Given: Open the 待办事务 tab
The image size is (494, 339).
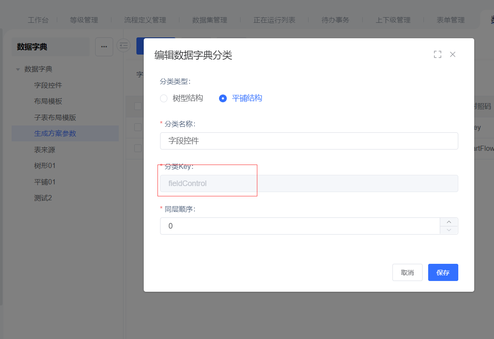Looking at the screenshot, I should 335,20.
